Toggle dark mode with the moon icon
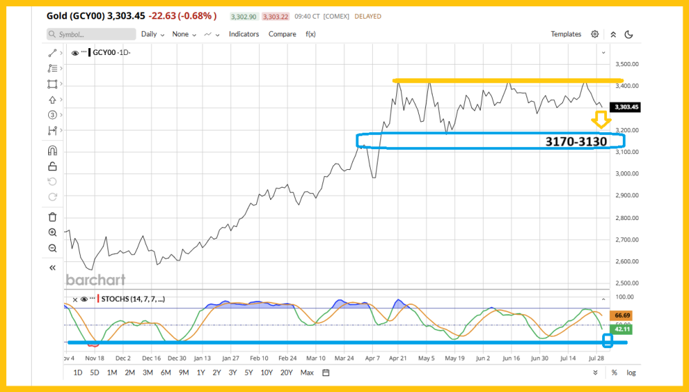The image size is (689, 392). click(628, 34)
